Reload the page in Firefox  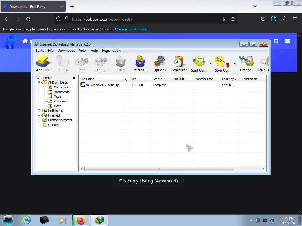coord(28,19)
